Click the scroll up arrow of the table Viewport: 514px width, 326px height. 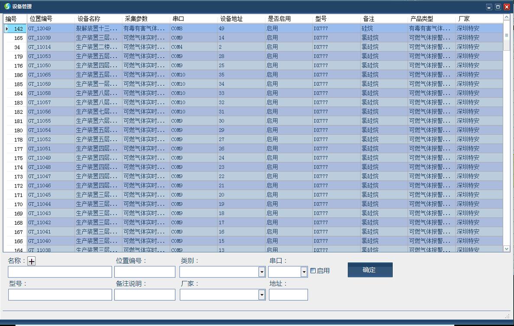pos(506,18)
